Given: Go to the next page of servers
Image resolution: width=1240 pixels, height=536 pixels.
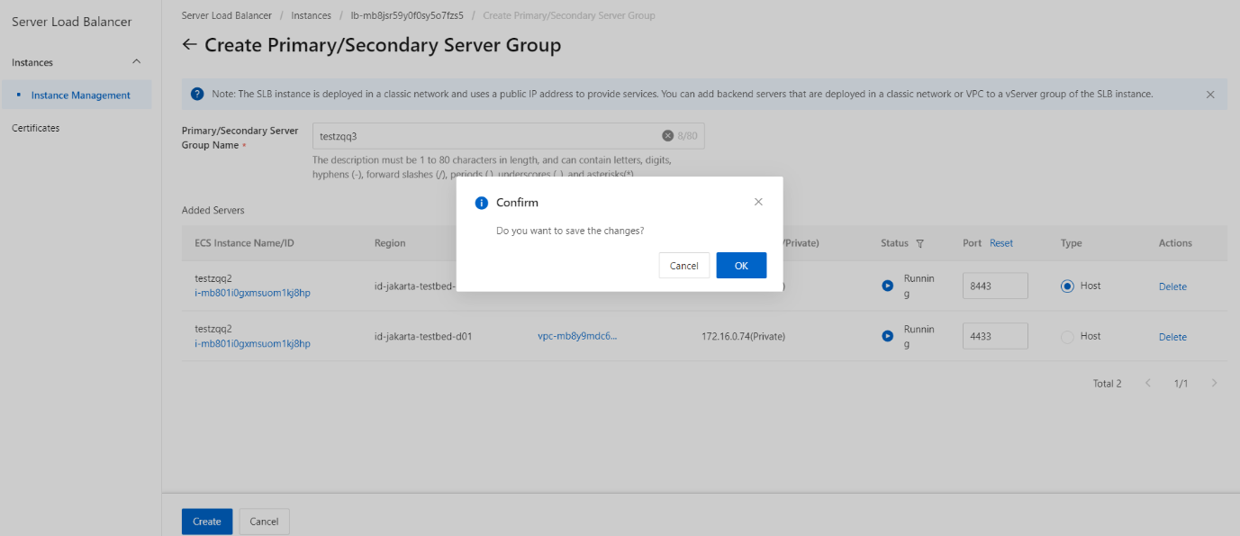Looking at the screenshot, I should tap(1214, 383).
